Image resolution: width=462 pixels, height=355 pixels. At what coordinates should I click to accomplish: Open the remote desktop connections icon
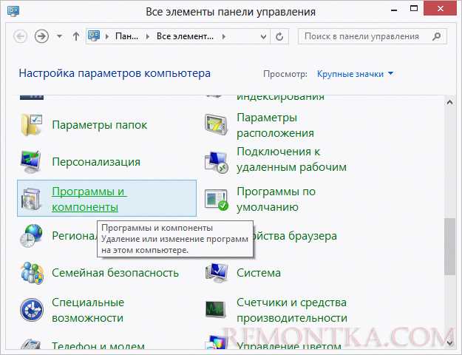217,162
